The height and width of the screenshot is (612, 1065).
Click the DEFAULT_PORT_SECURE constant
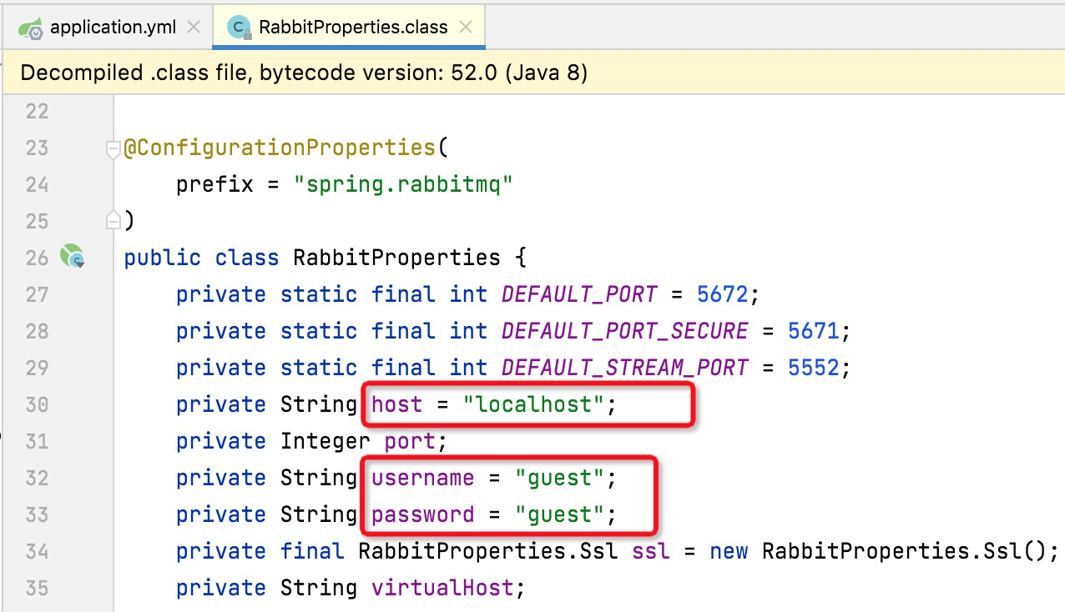pos(624,331)
